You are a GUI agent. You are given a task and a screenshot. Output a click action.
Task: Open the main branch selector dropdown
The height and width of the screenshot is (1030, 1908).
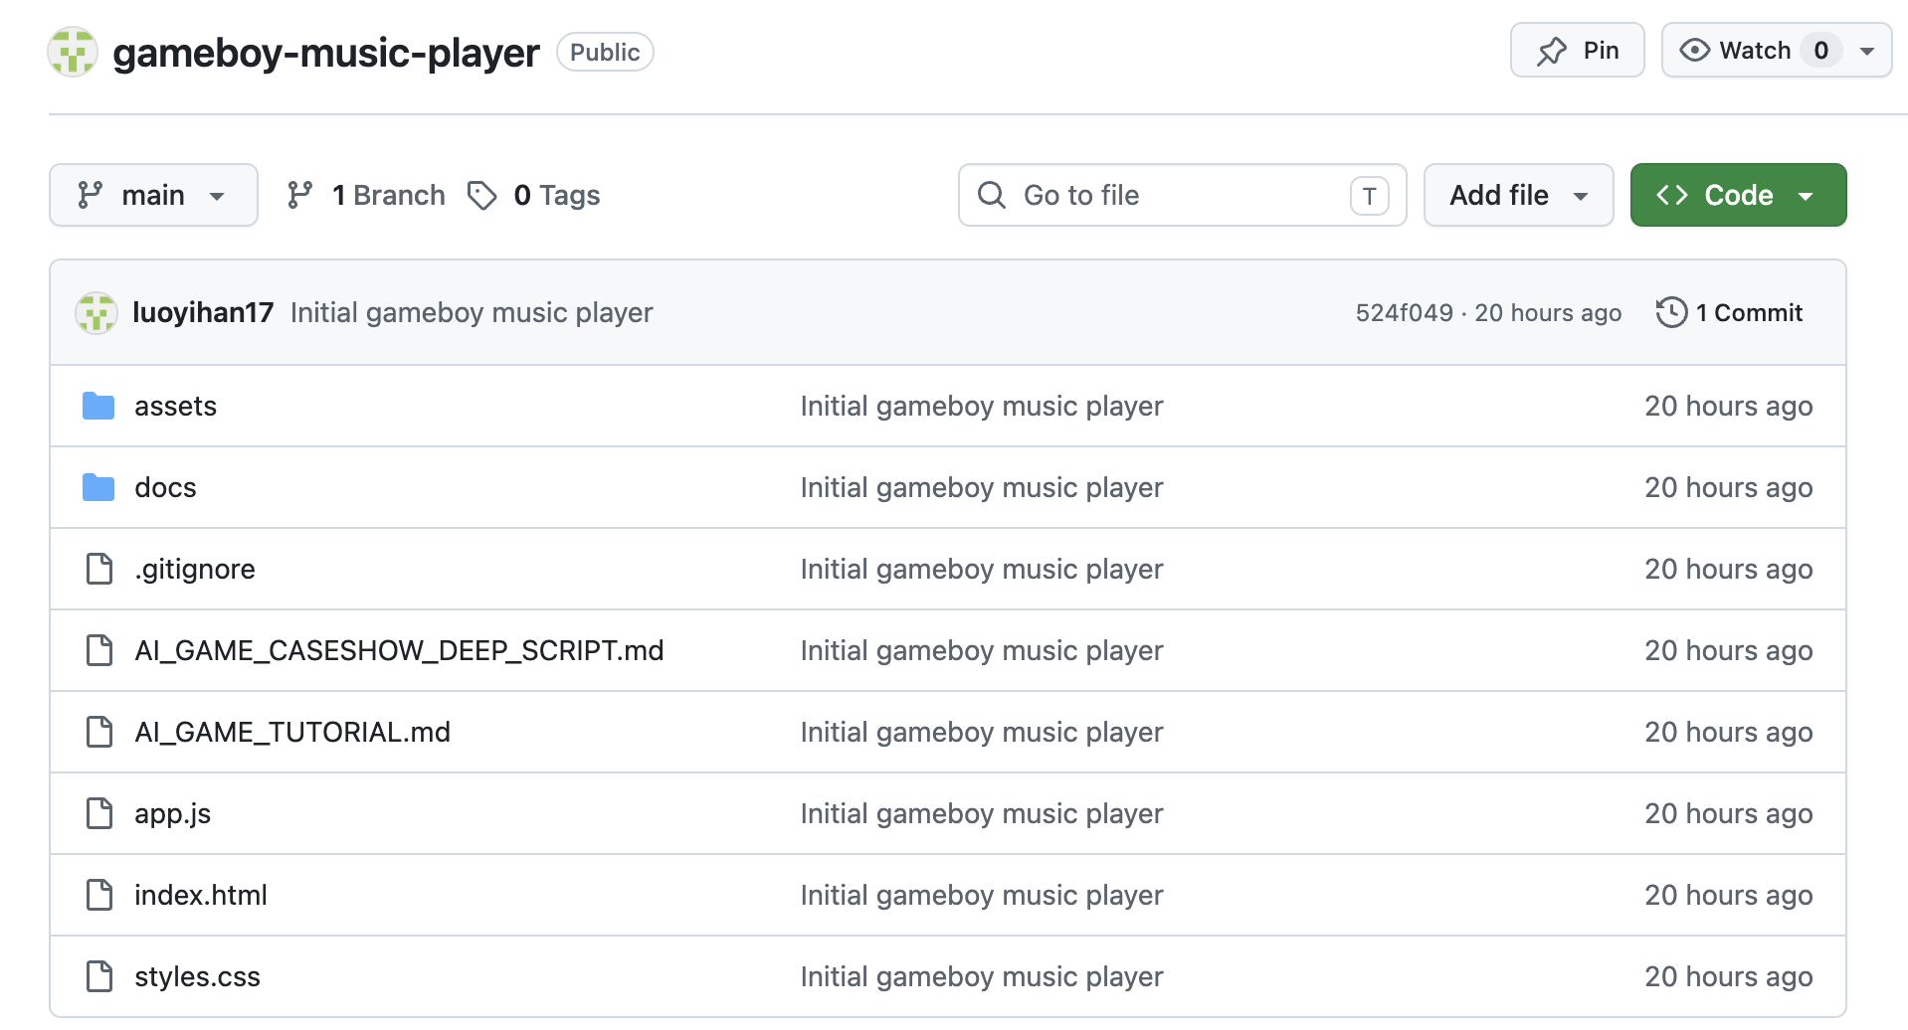153,195
